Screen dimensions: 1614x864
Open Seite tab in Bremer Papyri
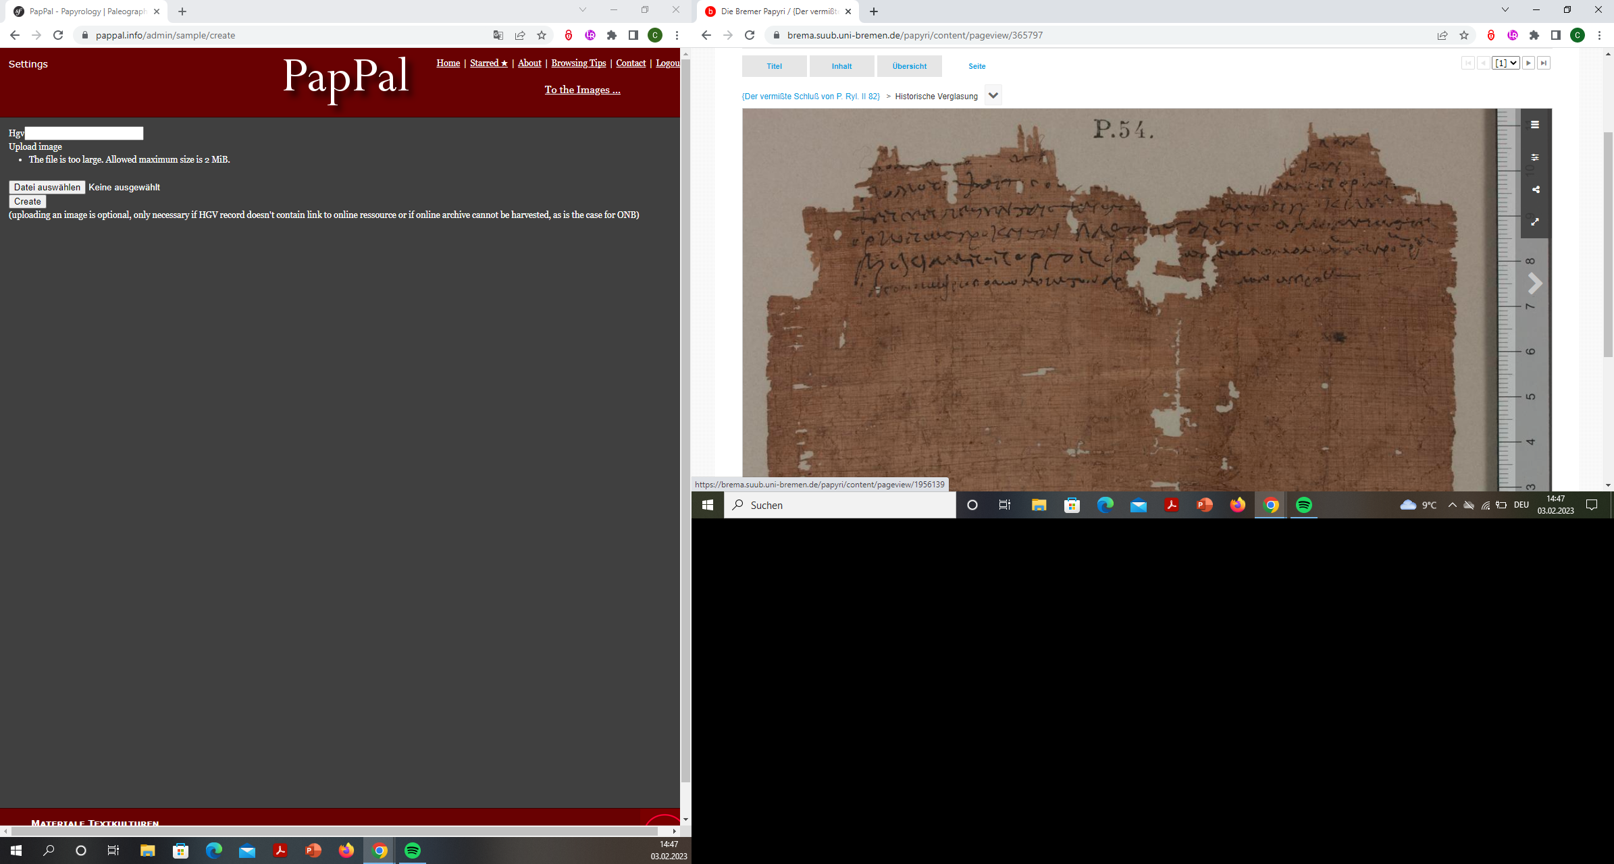pos(977,66)
